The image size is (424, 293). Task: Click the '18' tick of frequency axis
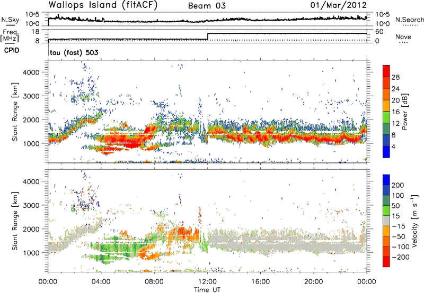(36, 32)
